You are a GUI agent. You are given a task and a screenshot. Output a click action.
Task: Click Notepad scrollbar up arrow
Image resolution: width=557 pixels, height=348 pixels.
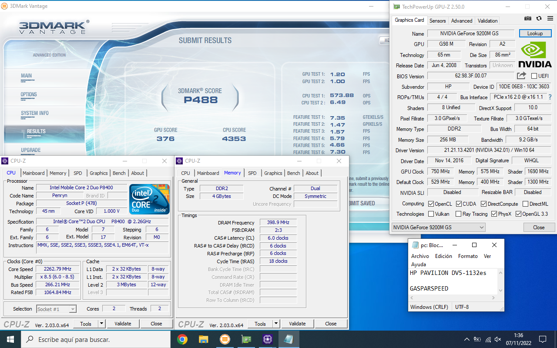tap(500, 273)
